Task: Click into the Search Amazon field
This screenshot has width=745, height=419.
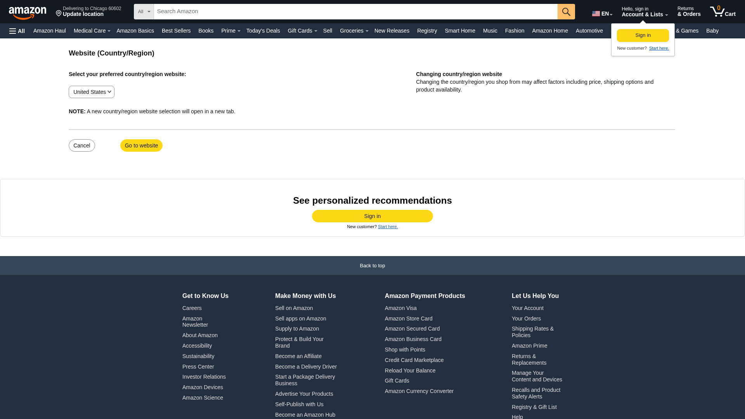Action: click(356, 12)
